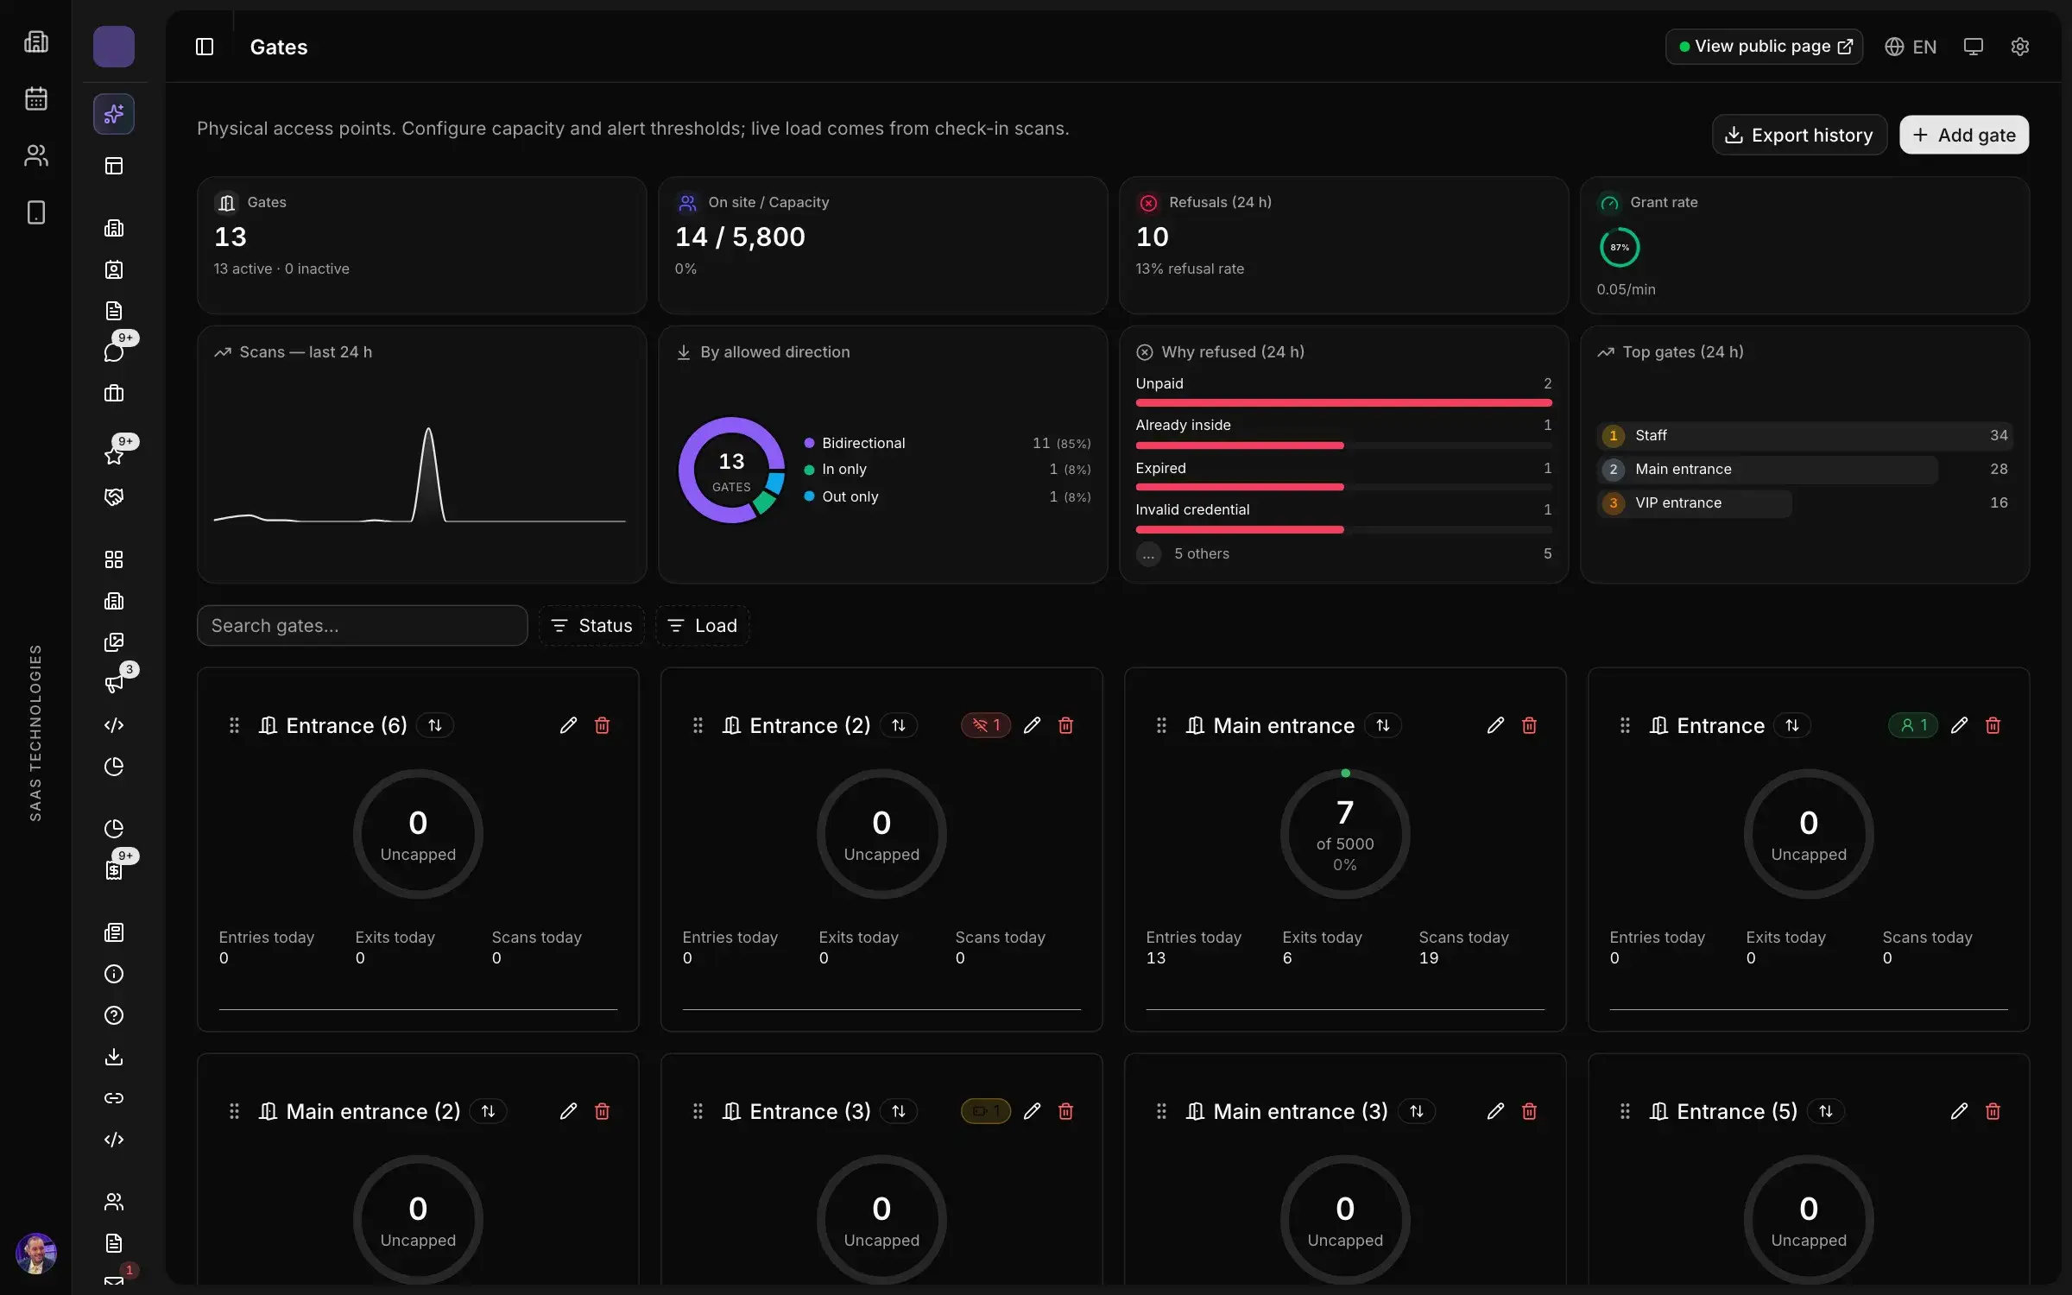Toggle direction arrows on Entrance (5) card
Screen dimensions: 2072x1295
coord(1826,1111)
